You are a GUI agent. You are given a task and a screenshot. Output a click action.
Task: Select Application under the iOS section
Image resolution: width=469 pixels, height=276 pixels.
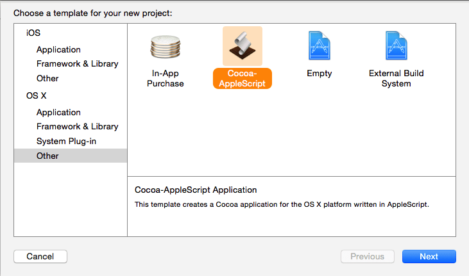point(58,49)
